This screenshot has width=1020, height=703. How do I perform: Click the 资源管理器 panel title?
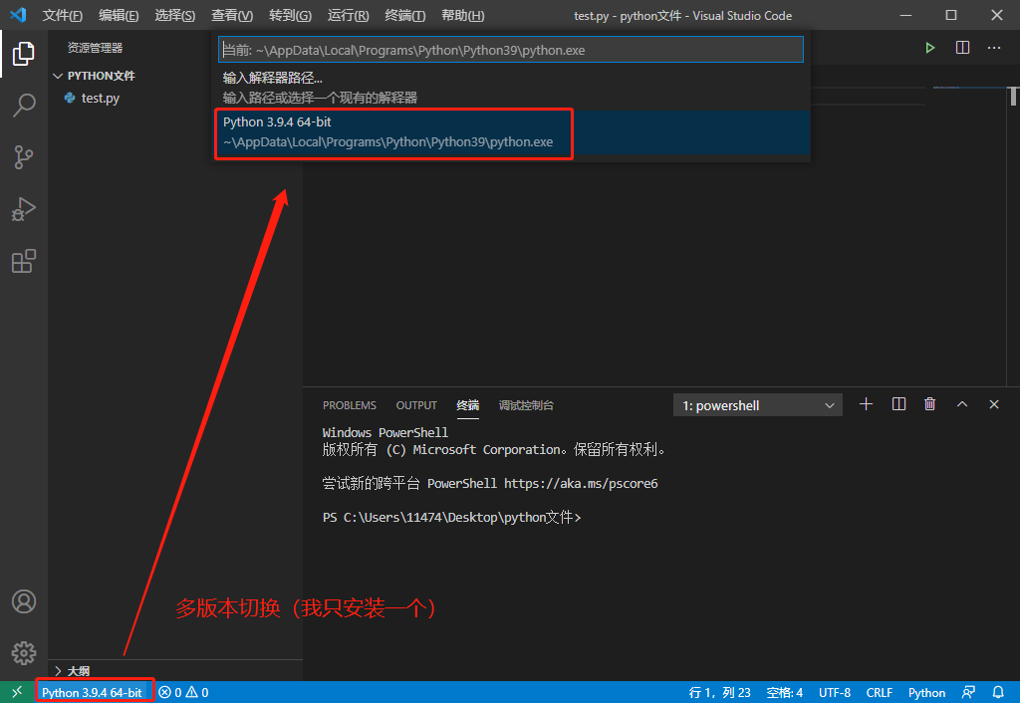(95, 48)
